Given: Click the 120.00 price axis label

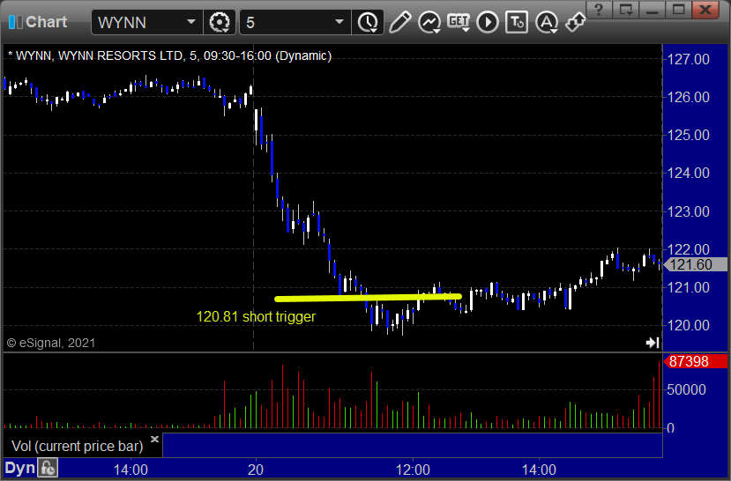Looking at the screenshot, I should click(689, 325).
